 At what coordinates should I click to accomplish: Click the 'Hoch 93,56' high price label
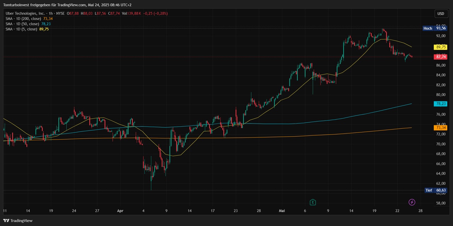coord(435,28)
